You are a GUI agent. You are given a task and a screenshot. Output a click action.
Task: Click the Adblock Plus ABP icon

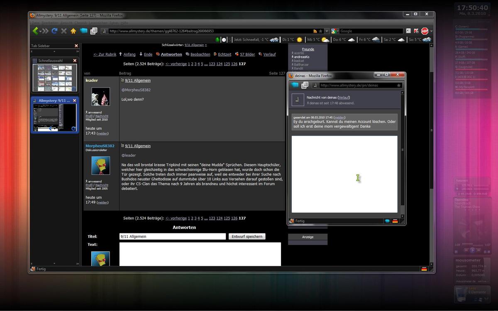point(425,31)
